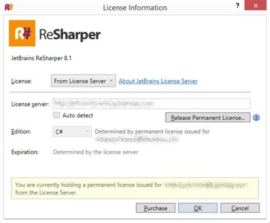The height and width of the screenshot is (223, 270).
Task: Click the question mark help button in title bar
Action: [x=238, y=6]
